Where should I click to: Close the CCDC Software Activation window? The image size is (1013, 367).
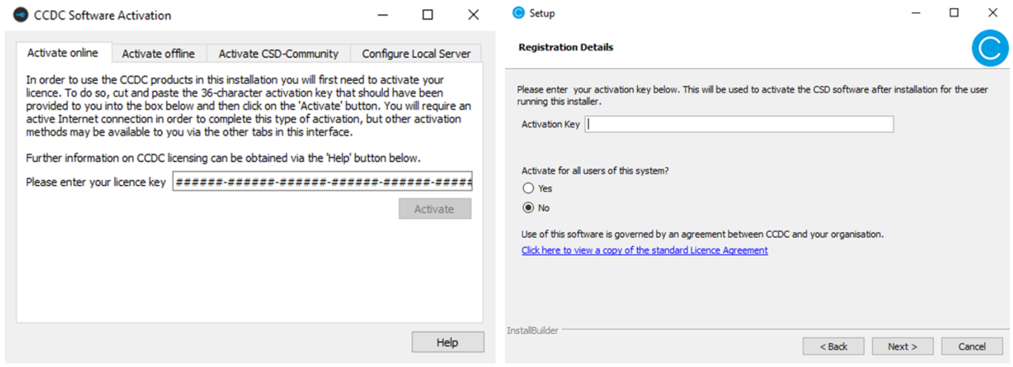pyautogui.click(x=473, y=15)
